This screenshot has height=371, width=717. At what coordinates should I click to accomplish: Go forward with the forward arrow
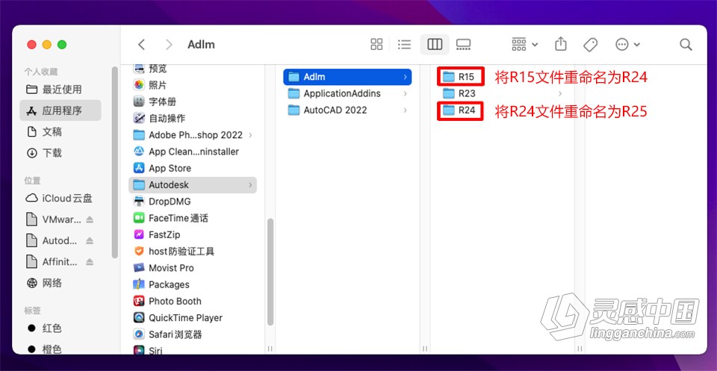(x=170, y=44)
